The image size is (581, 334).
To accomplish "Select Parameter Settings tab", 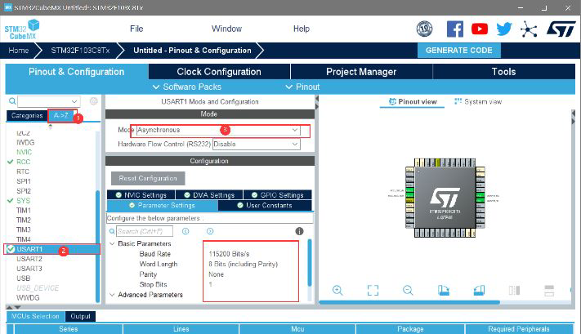I will [163, 205].
